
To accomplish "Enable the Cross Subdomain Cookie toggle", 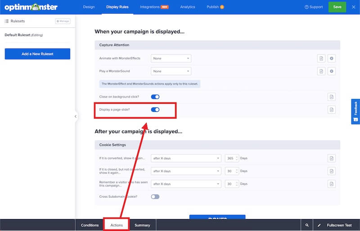I will (x=155, y=196).
